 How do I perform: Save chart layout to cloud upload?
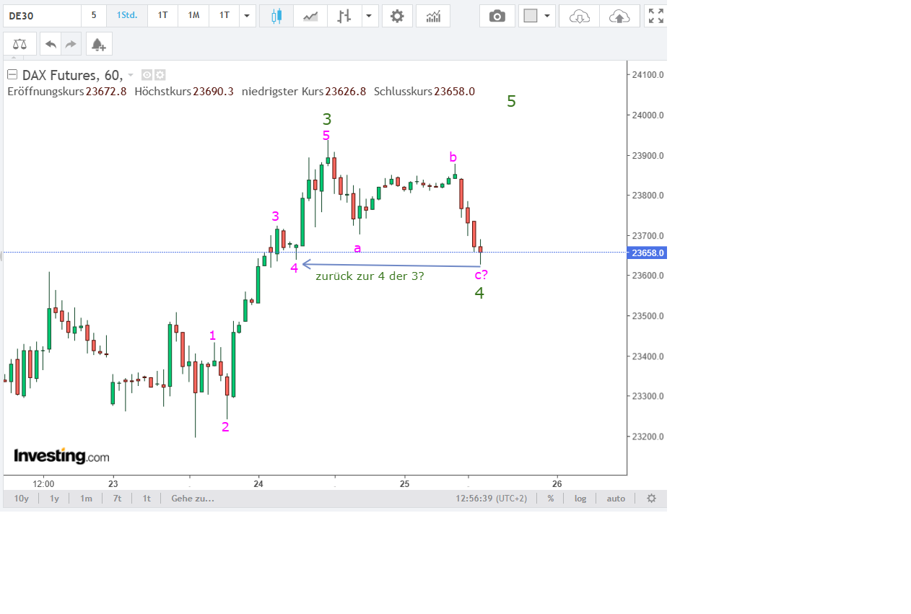tap(619, 16)
